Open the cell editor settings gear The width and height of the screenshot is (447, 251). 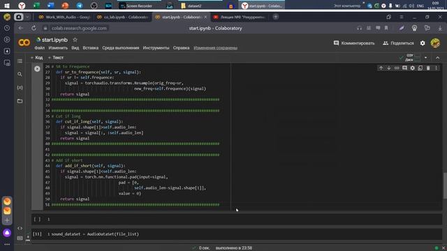coord(413,68)
